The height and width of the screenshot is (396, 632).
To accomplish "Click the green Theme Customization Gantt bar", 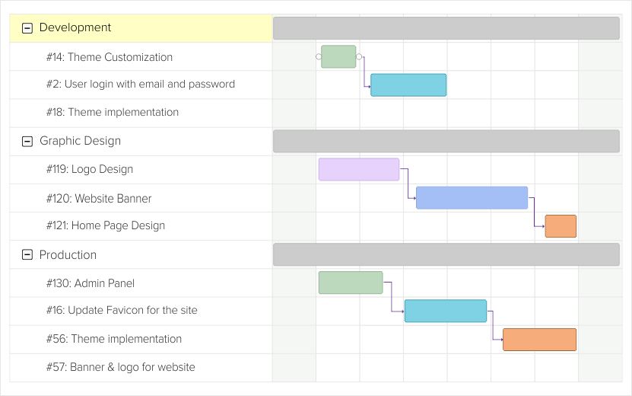I will pos(338,57).
